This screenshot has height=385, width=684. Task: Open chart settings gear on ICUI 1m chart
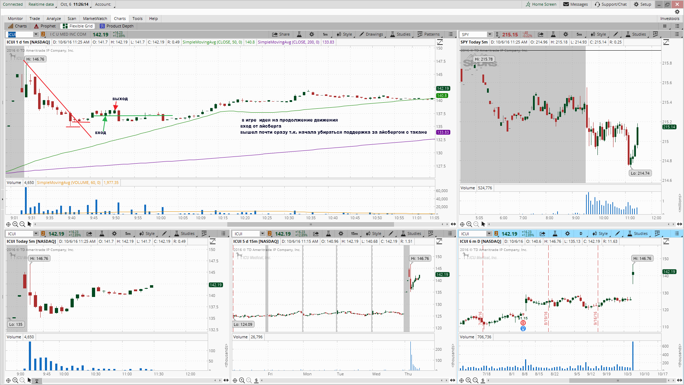[x=312, y=34]
